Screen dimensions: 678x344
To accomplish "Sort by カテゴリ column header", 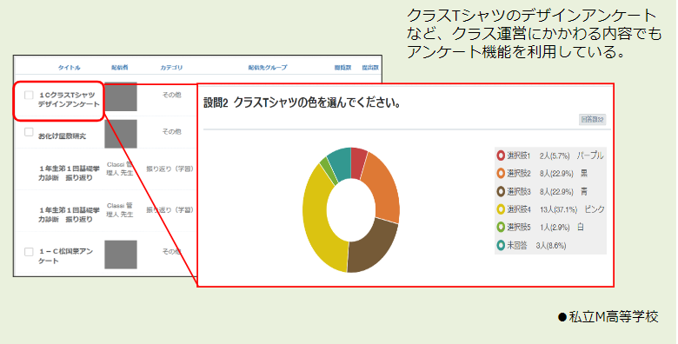I will click(171, 68).
